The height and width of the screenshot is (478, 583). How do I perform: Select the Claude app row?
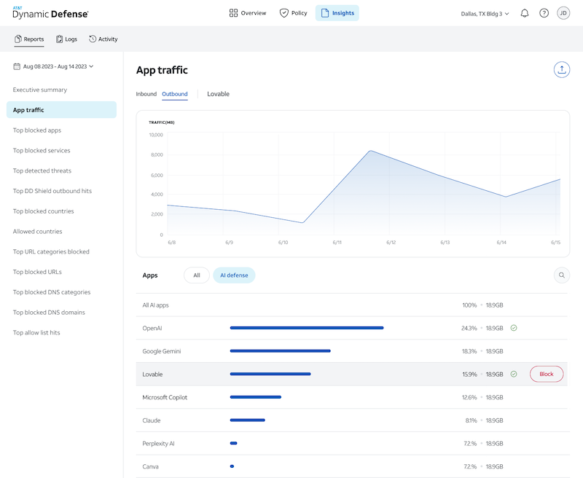tap(352, 420)
